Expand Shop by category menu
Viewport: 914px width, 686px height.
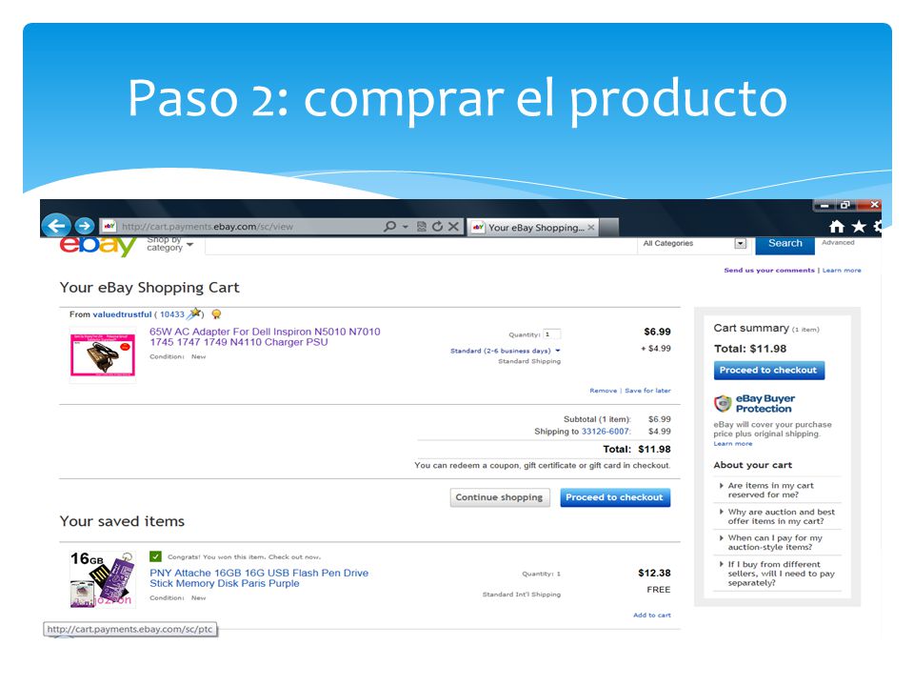pyautogui.click(x=169, y=245)
